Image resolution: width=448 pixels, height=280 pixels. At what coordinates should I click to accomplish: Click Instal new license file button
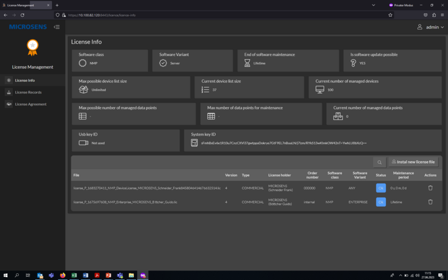(413, 162)
